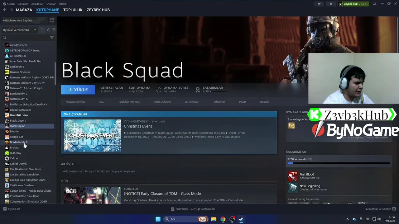Open the Destek link
The width and height of the screenshot is (399, 224).
[x=264, y=102]
